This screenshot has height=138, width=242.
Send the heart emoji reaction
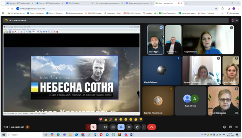101,119
